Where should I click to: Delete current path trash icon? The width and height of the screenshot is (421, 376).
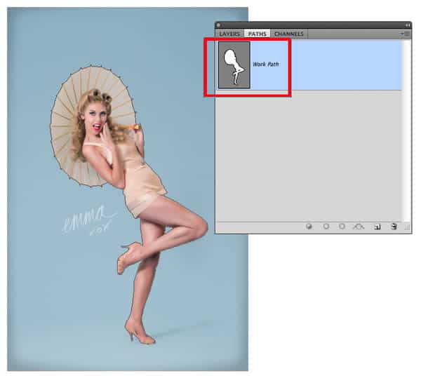click(394, 227)
